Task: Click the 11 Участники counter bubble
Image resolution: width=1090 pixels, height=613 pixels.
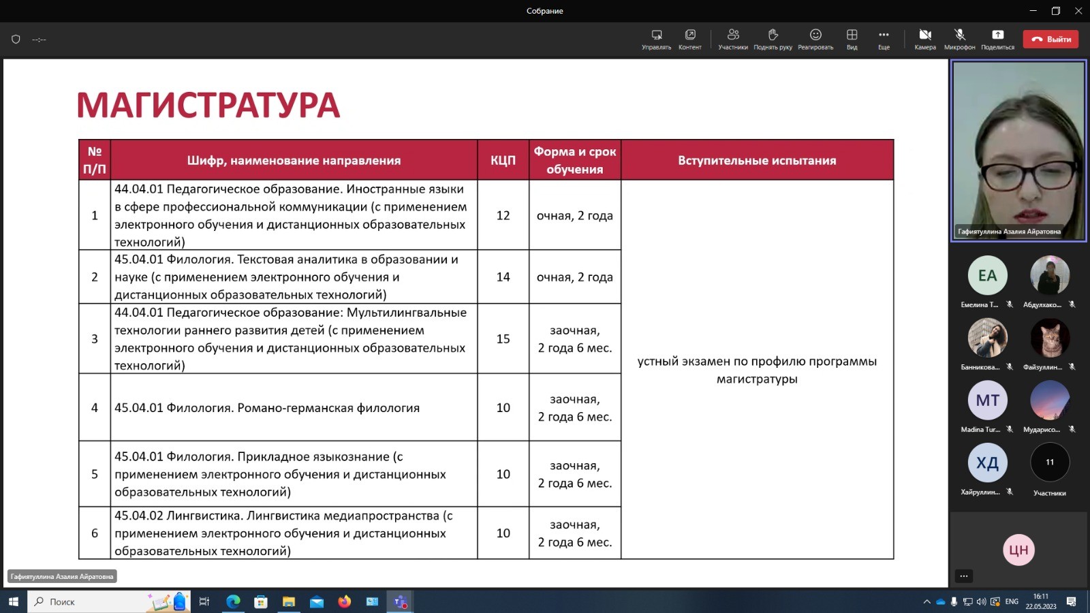Action: [x=1050, y=462]
